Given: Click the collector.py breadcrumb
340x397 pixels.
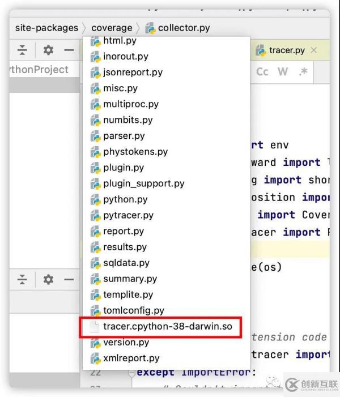Looking at the screenshot, I should [x=184, y=28].
